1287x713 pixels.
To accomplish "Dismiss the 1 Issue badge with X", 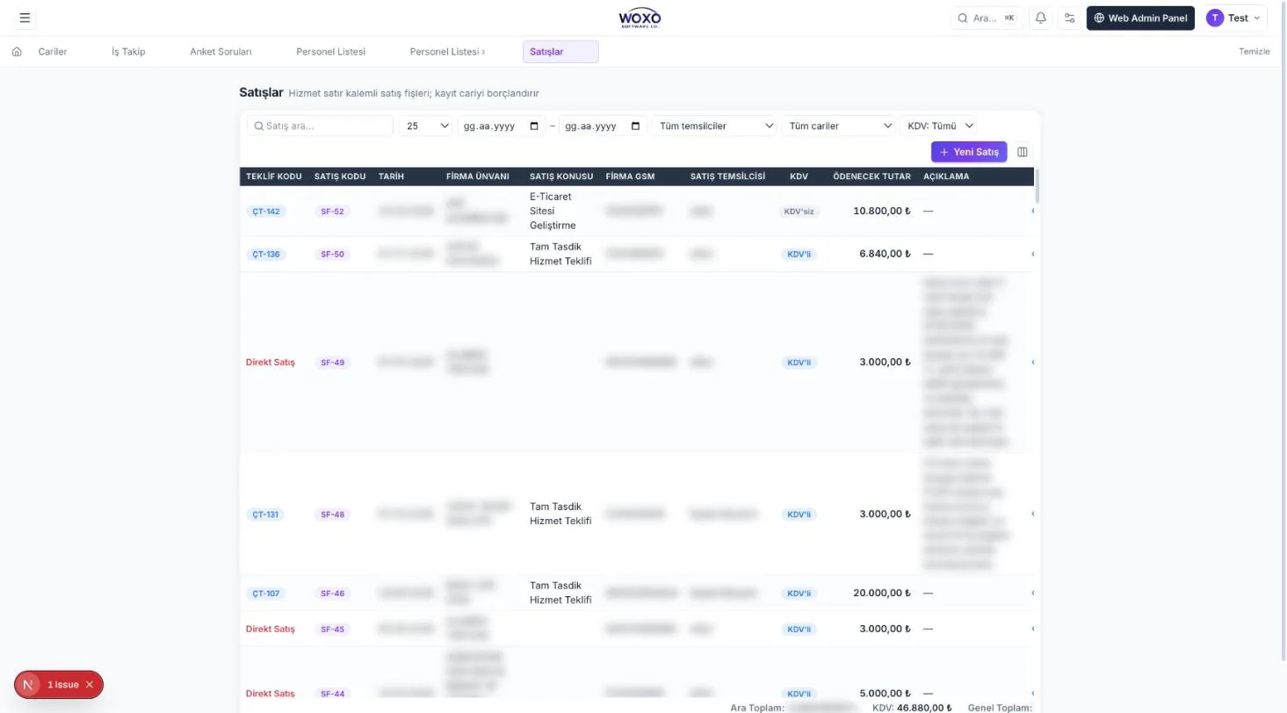I will coord(90,684).
